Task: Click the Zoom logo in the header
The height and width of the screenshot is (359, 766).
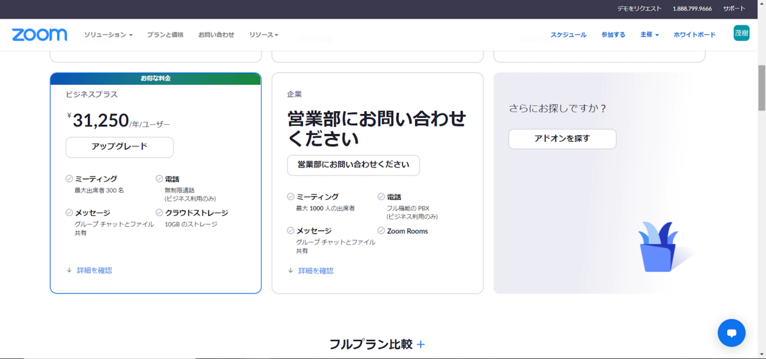Action: [x=39, y=35]
